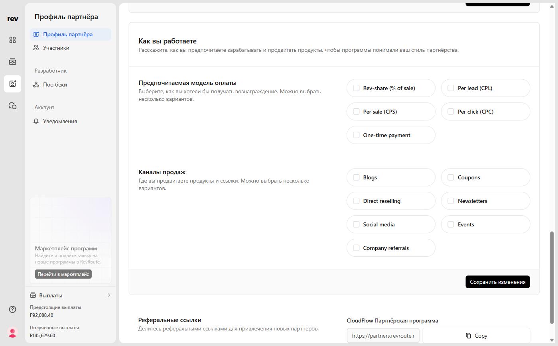Click the copy icon on the Copy button
Image resolution: width=558 pixels, height=346 pixels.
[x=469, y=336]
